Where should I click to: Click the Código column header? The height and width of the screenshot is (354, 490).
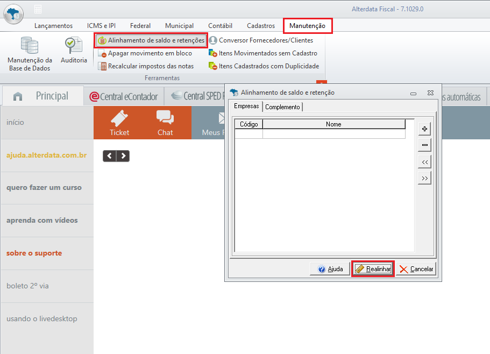pos(248,124)
